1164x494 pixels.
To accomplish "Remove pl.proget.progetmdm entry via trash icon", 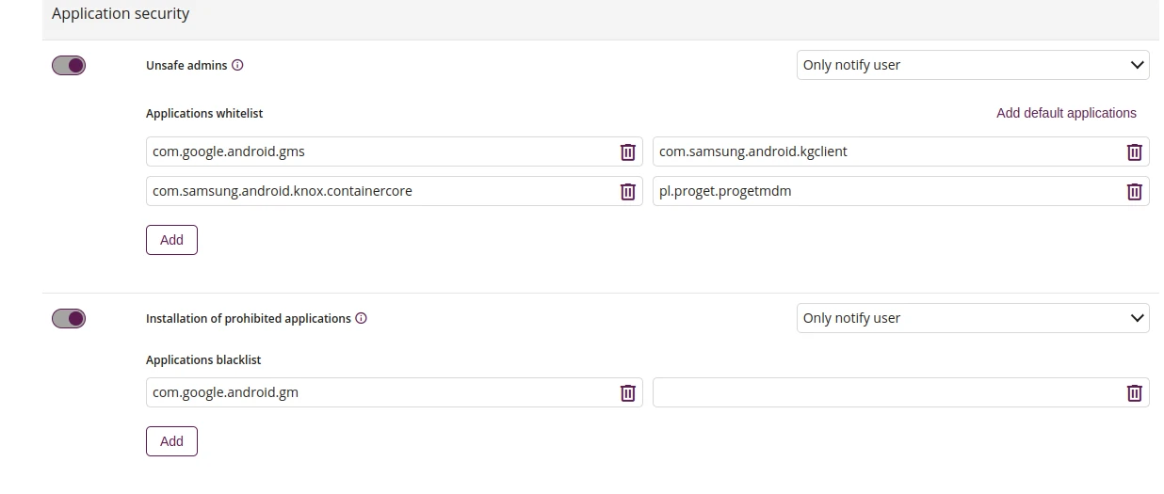I will 1135,191.
